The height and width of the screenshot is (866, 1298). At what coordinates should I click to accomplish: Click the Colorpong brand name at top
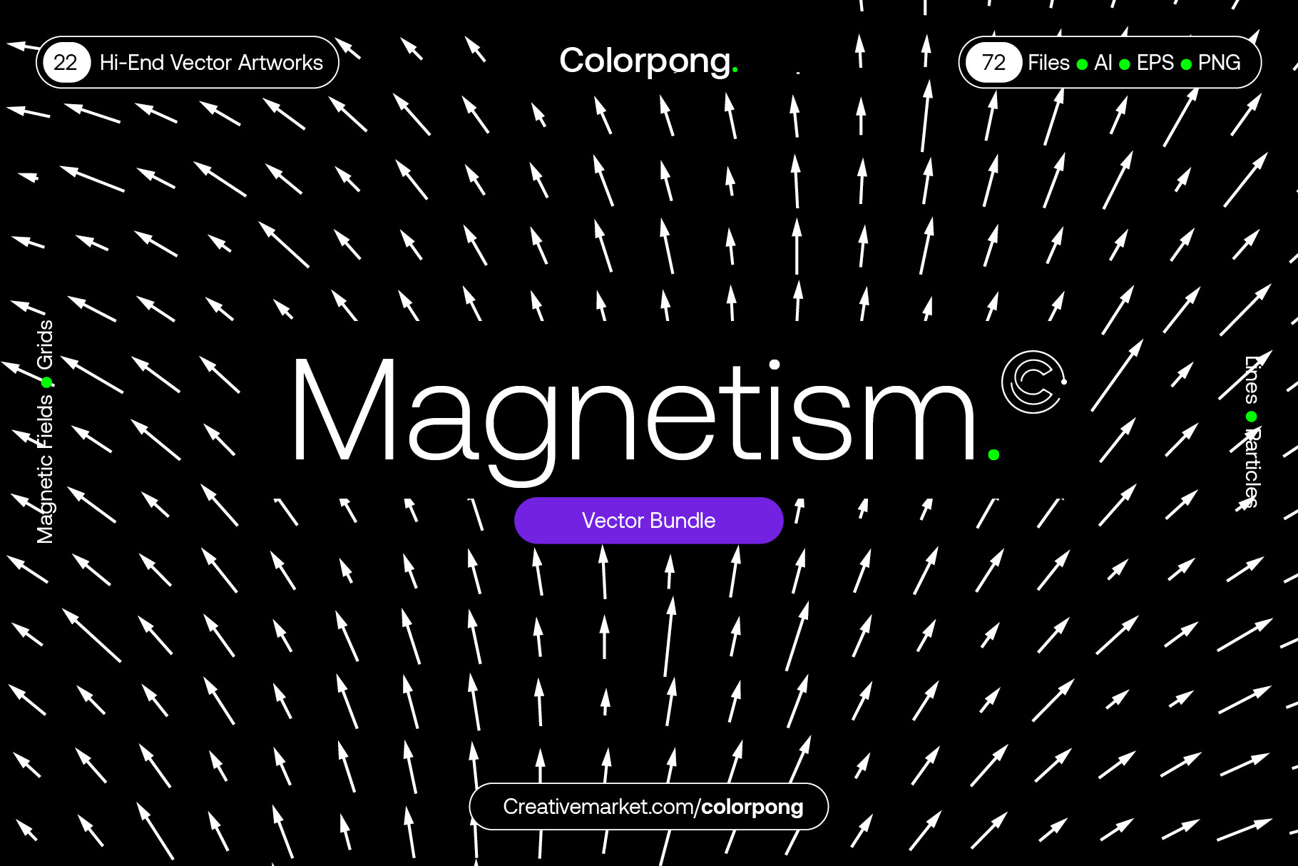click(x=645, y=61)
